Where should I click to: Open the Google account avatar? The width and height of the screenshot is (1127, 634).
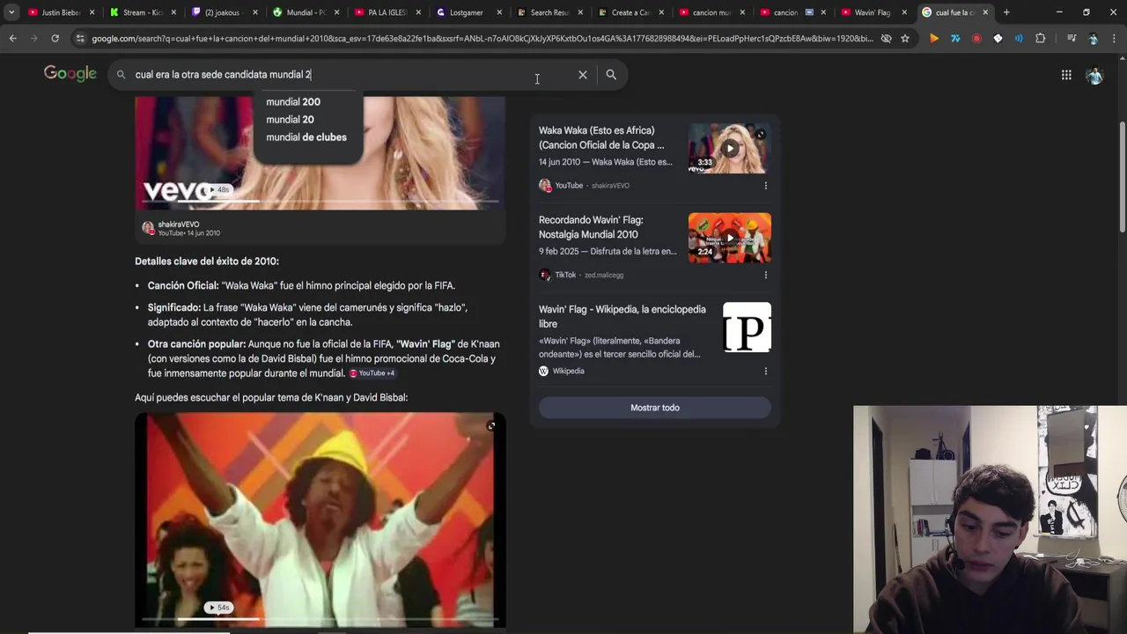pos(1094,76)
